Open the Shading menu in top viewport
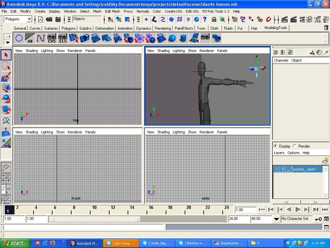Screen dimensions: 330x248 (32, 51)
